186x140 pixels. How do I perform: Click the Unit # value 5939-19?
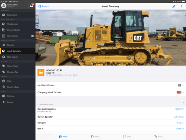click(x=180, y=129)
